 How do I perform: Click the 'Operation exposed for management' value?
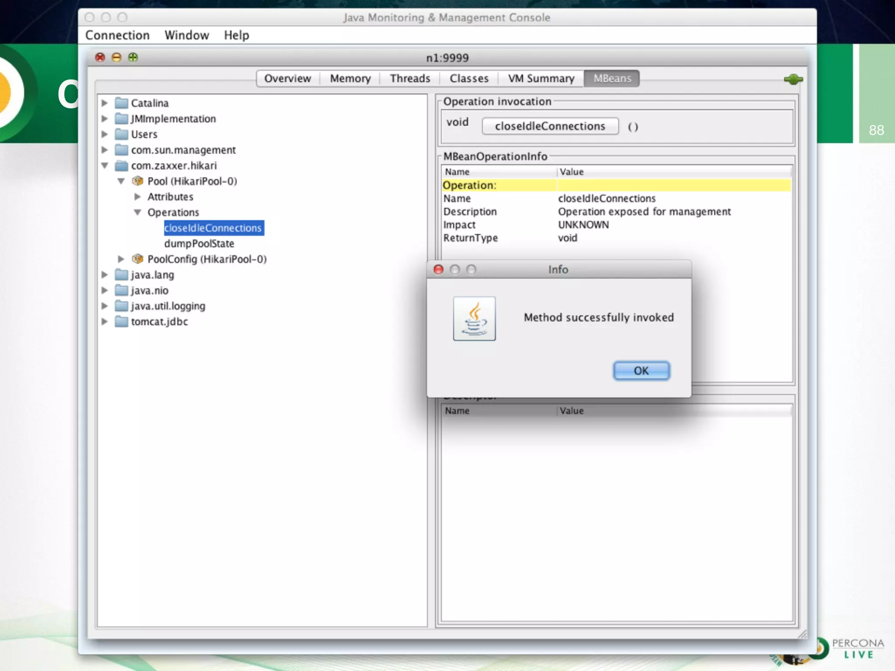point(644,212)
